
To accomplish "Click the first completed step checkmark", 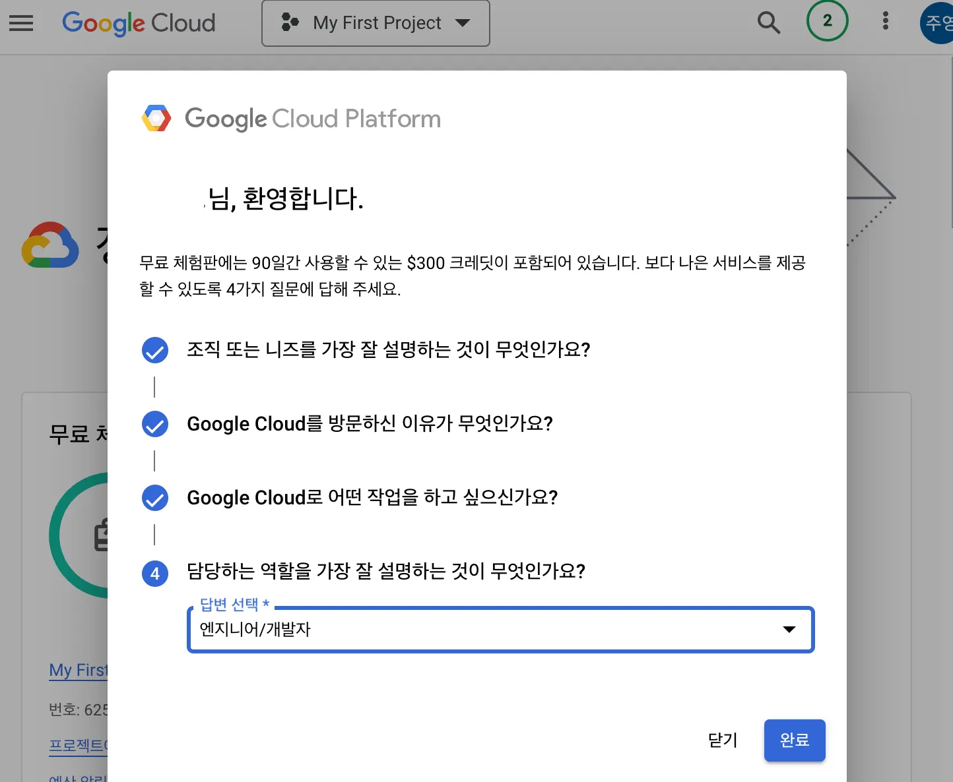I will [x=155, y=350].
